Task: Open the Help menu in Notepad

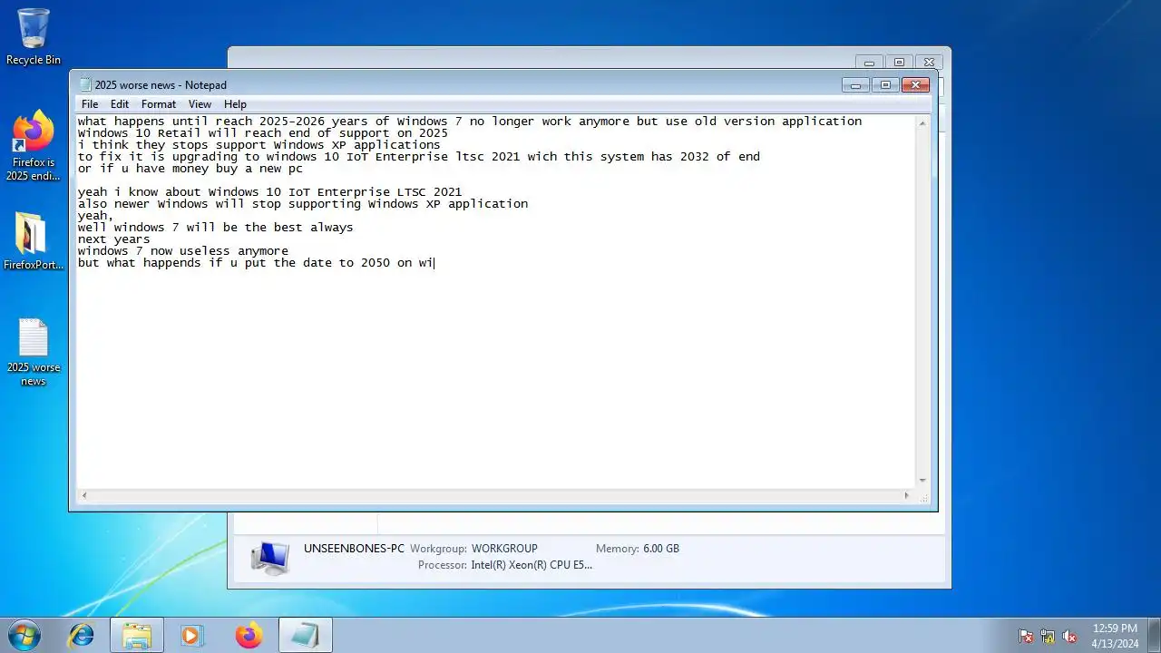Action: tap(235, 104)
